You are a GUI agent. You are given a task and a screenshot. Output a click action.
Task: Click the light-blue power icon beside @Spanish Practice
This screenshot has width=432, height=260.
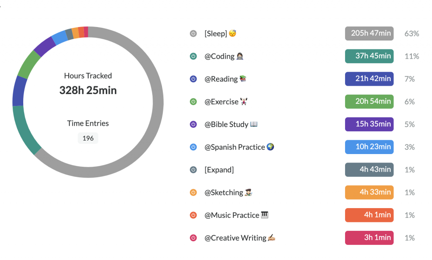click(193, 147)
